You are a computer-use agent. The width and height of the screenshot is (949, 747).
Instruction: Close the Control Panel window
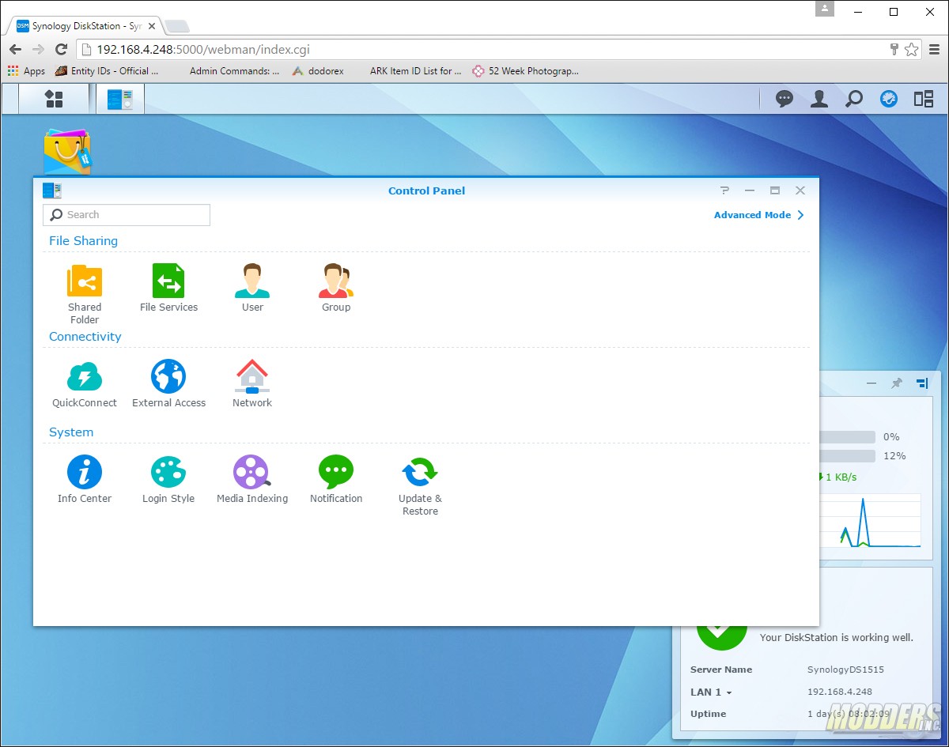pyautogui.click(x=800, y=191)
